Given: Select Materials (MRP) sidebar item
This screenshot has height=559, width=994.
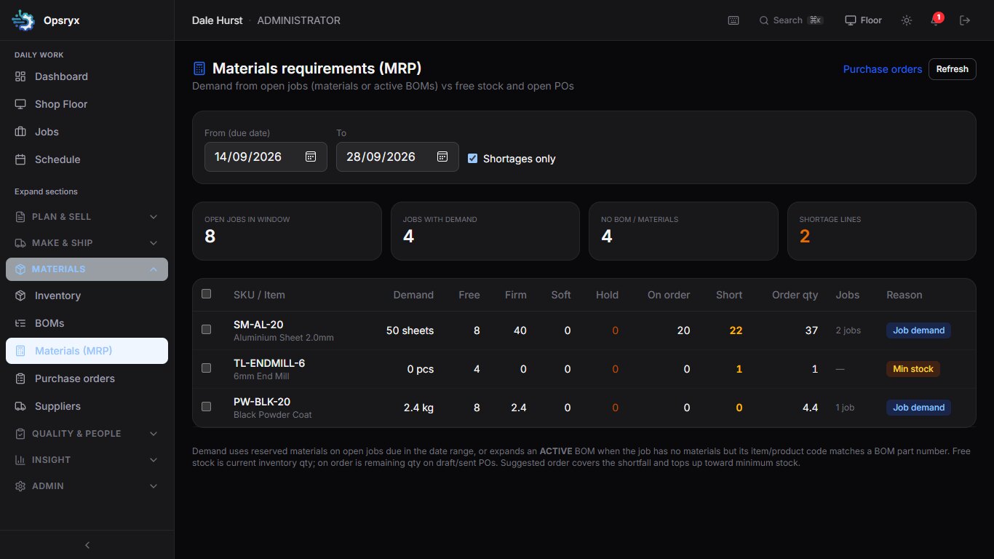Looking at the screenshot, I should (x=87, y=351).
